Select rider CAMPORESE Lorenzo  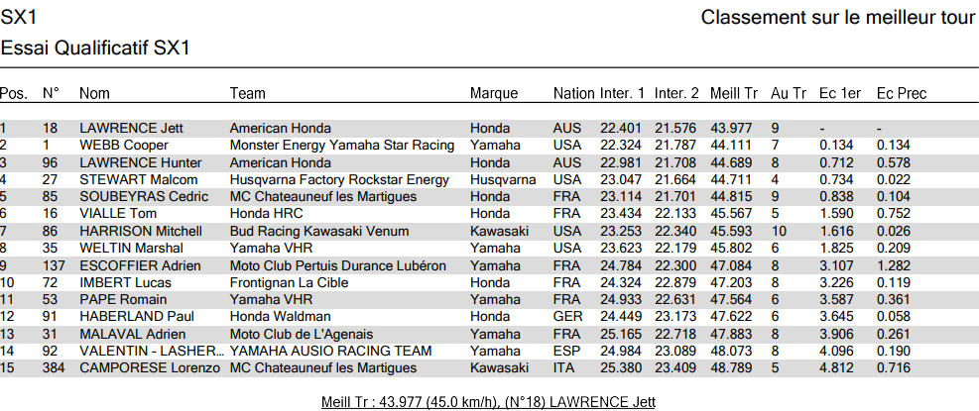tap(149, 368)
